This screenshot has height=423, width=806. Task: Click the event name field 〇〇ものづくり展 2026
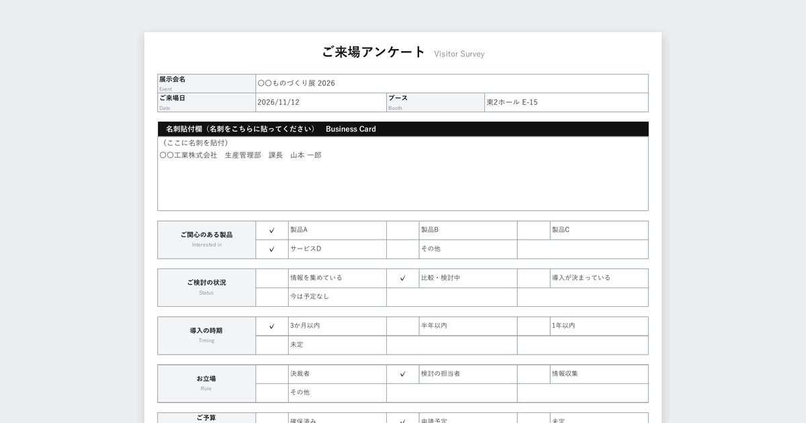(x=452, y=83)
